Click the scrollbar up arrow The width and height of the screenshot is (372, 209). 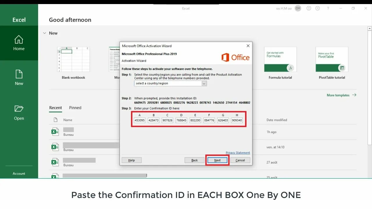coord(369,28)
